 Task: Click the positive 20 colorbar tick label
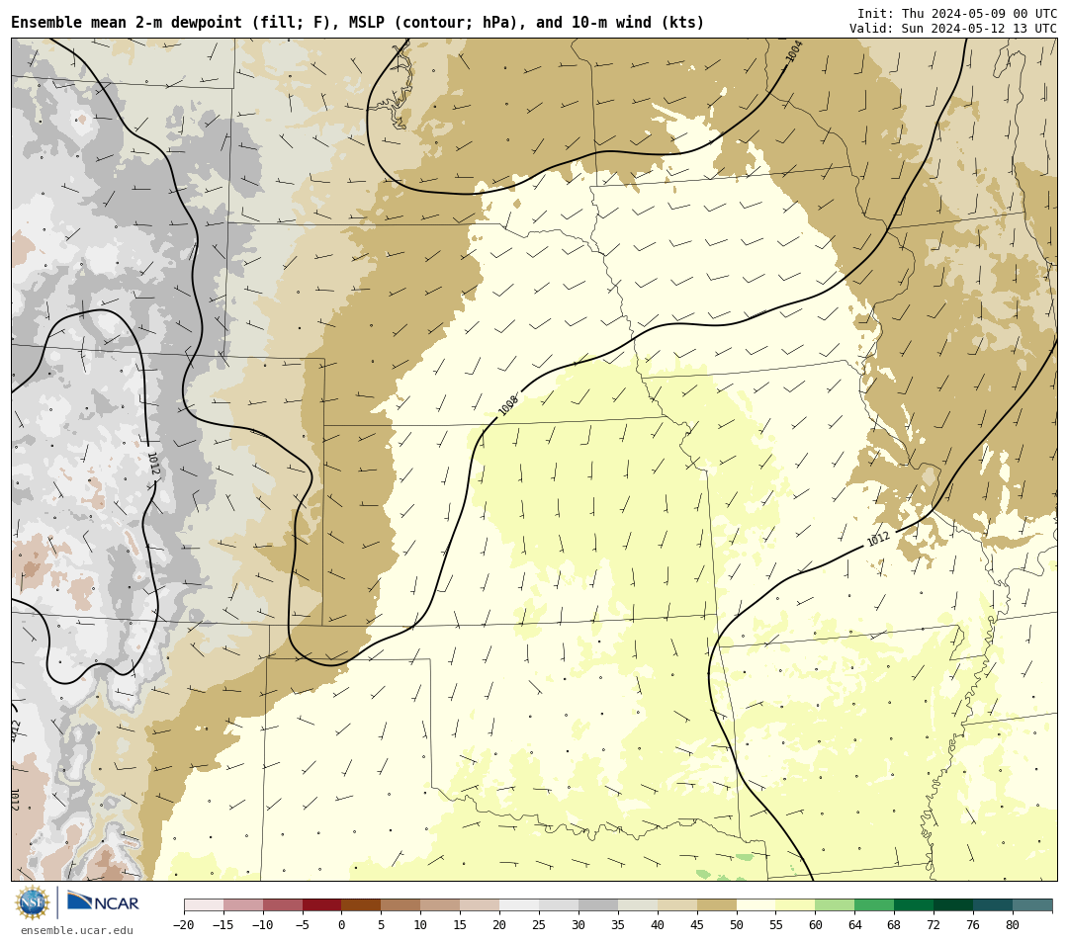click(500, 924)
